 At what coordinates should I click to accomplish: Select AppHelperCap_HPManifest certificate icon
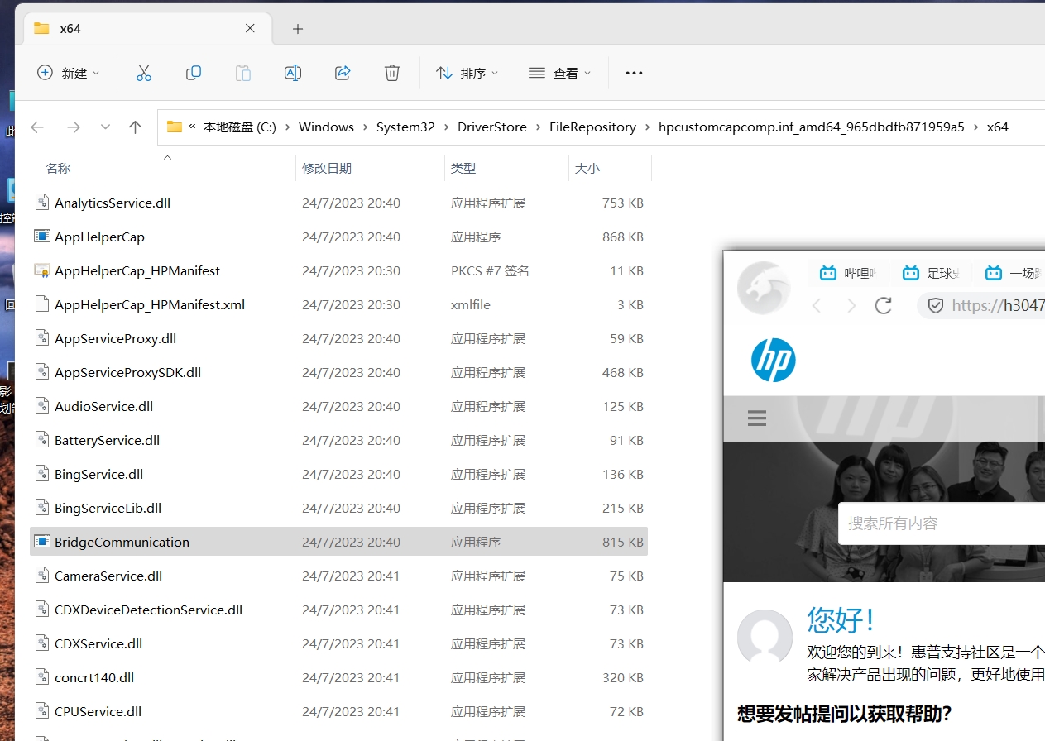[42, 270]
